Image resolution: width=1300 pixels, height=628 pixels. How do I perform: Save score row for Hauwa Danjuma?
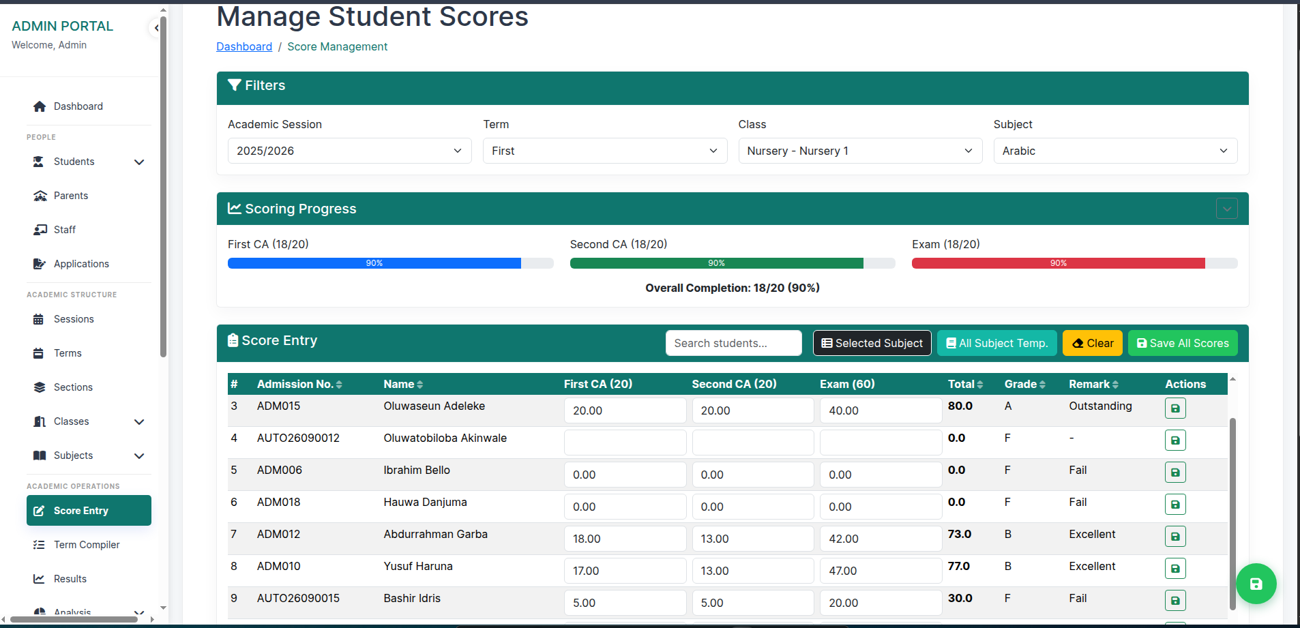click(x=1175, y=505)
